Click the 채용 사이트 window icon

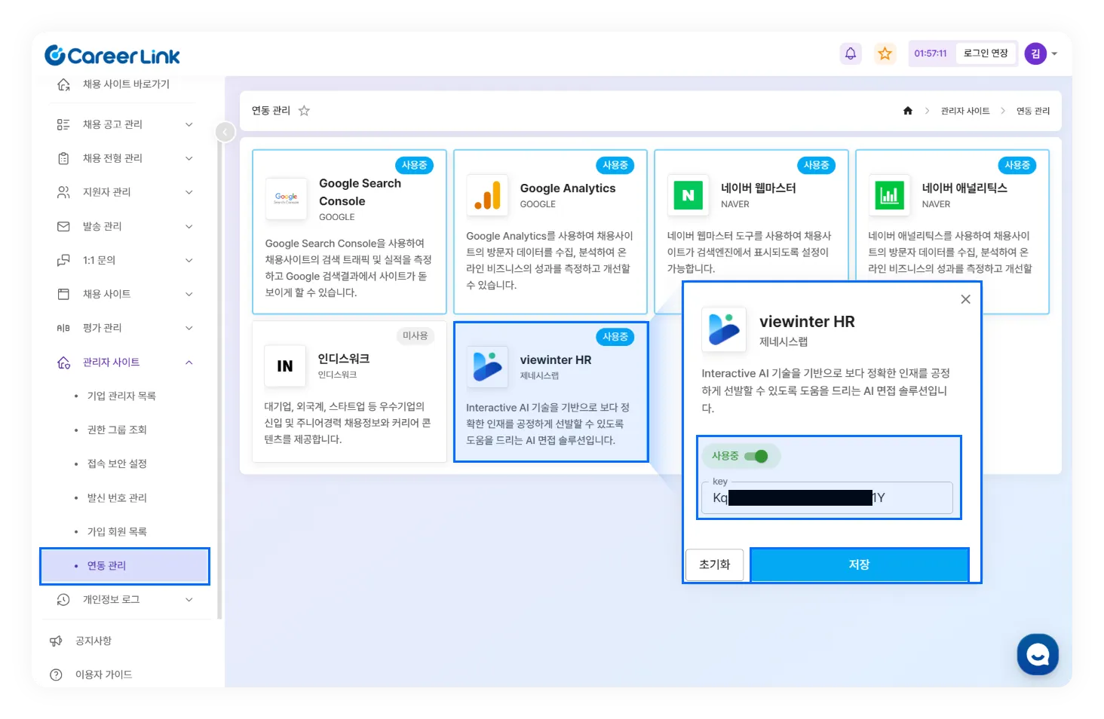click(63, 294)
